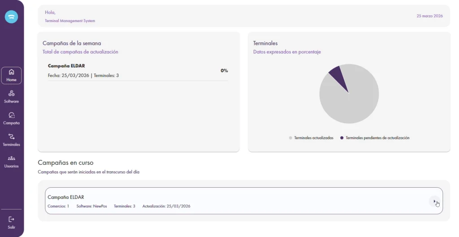Viewport: 459px width, 237px height.
Task: Click 'Total de campañas de actualización' subtitle
Action: click(x=81, y=52)
